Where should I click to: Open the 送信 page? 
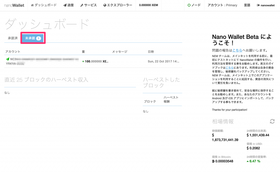[68, 5]
